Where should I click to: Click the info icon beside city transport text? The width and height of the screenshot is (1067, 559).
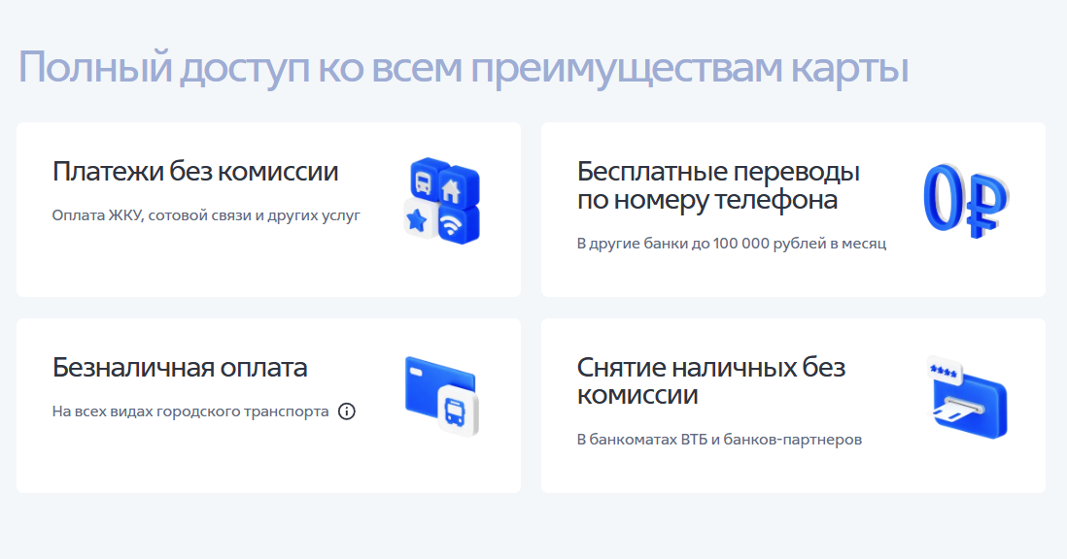point(347,411)
